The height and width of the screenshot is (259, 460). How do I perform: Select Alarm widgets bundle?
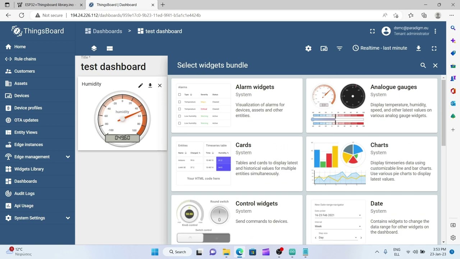tap(237, 105)
